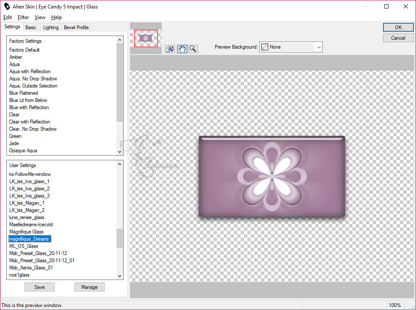The width and height of the screenshot is (416, 310).
Task: Toggle the original image preview icon
Action: coord(170,49)
